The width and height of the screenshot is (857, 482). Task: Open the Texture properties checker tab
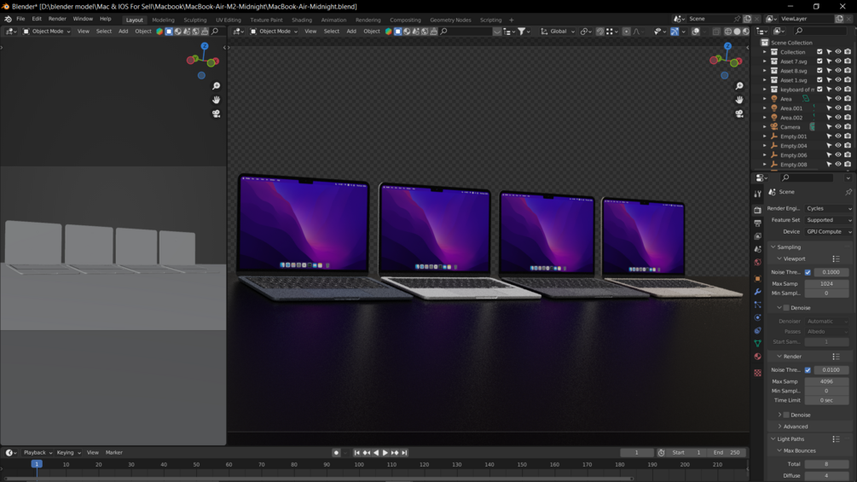pyautogui.click(x=757, y=373)
